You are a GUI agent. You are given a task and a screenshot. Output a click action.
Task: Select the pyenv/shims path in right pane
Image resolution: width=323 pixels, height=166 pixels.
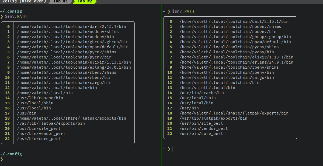(229, 47)
